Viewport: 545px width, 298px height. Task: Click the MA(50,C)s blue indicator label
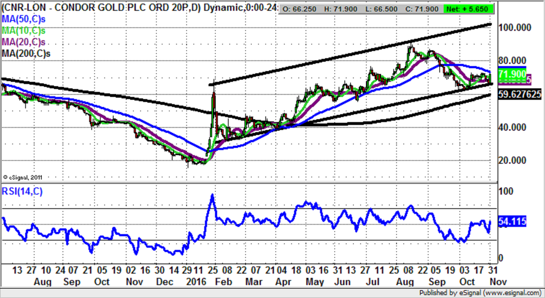coord(24,19)
